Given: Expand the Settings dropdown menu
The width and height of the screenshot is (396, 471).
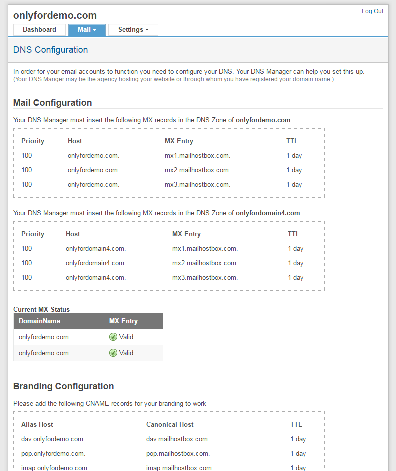Looking at the screenshot, I should pyautogui.click(x=133, y=30).
